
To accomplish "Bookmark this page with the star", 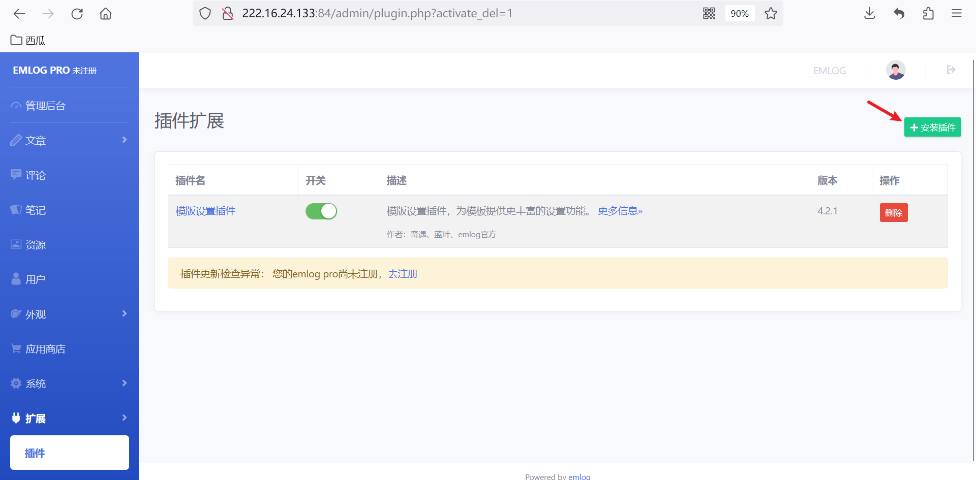I will point(771,13).
